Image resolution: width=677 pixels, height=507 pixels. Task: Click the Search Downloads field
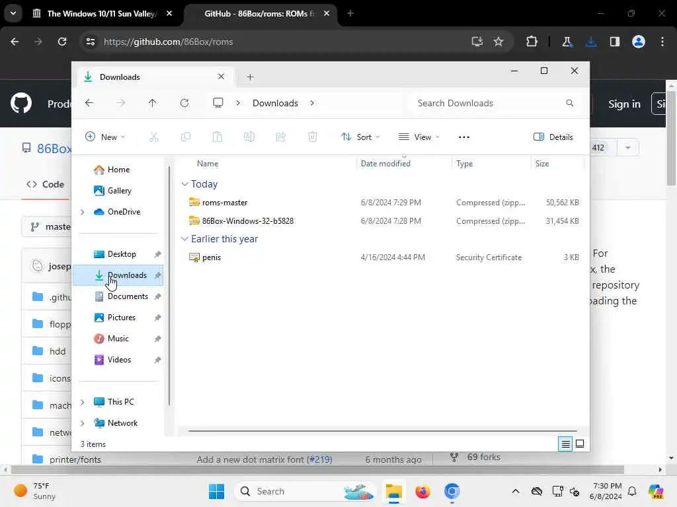(x=495, y=103)
